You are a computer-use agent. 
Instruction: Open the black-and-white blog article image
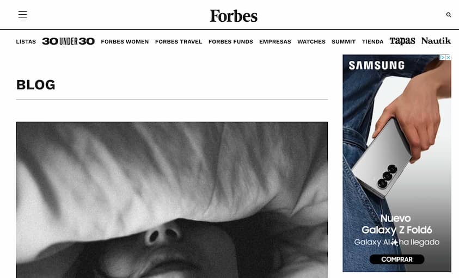(x=172, y=200)
